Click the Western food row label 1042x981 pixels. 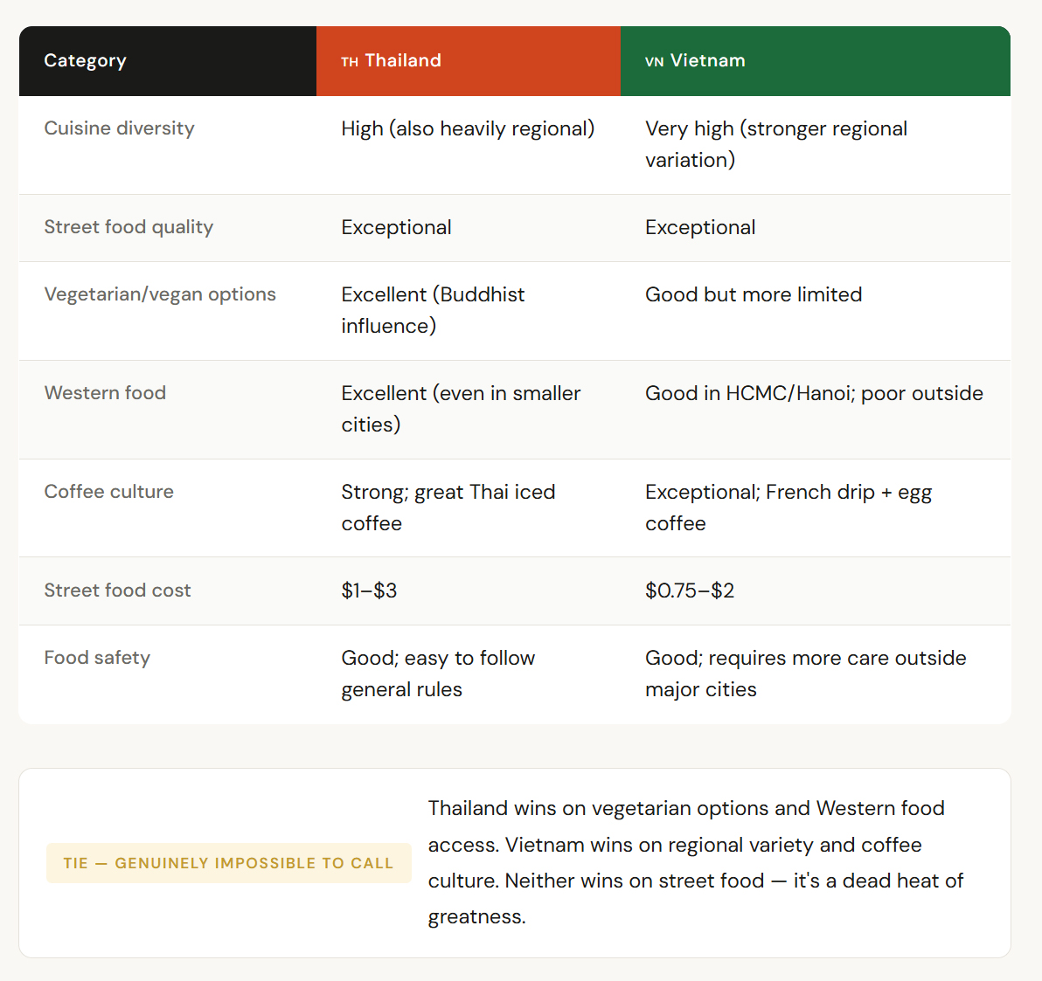[105, 393]
